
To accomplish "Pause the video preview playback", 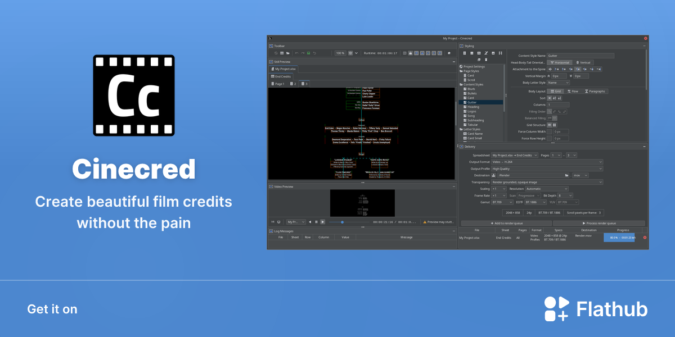I will 316,222.
